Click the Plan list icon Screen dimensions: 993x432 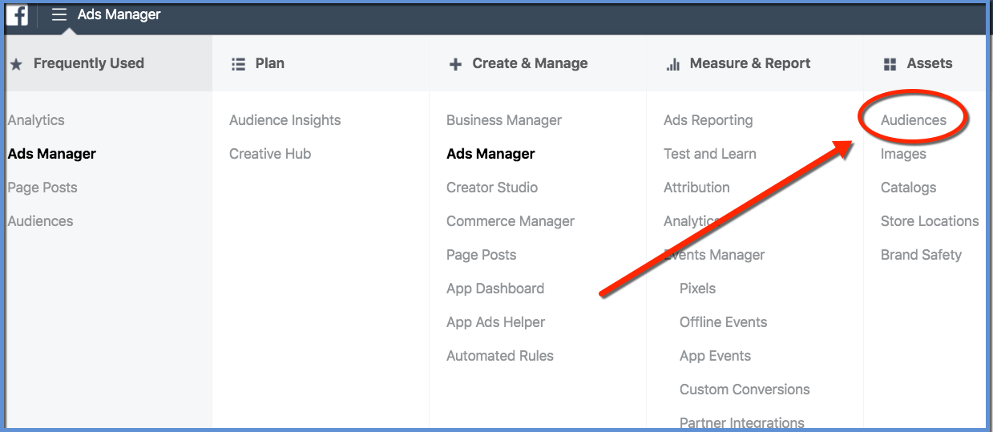[238, 64]
